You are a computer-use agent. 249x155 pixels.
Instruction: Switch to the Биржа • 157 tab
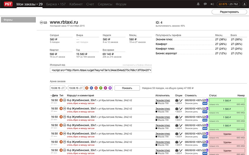click(x=56, y=4)
